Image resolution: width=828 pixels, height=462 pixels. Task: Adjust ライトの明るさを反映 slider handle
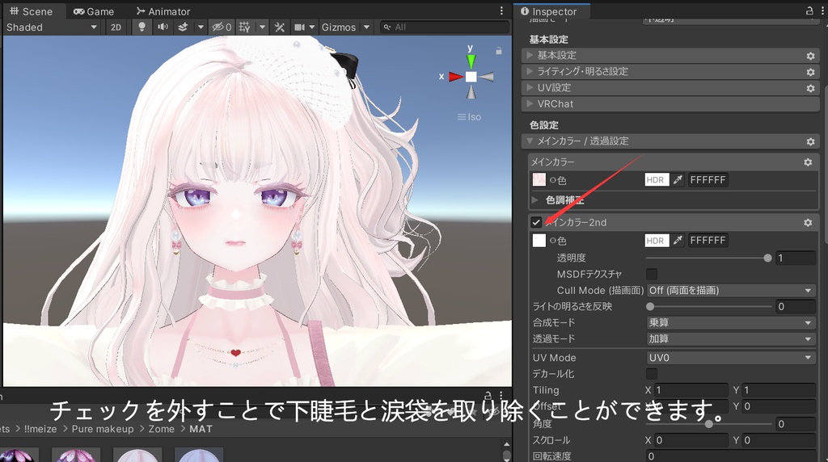pos(650,306)
